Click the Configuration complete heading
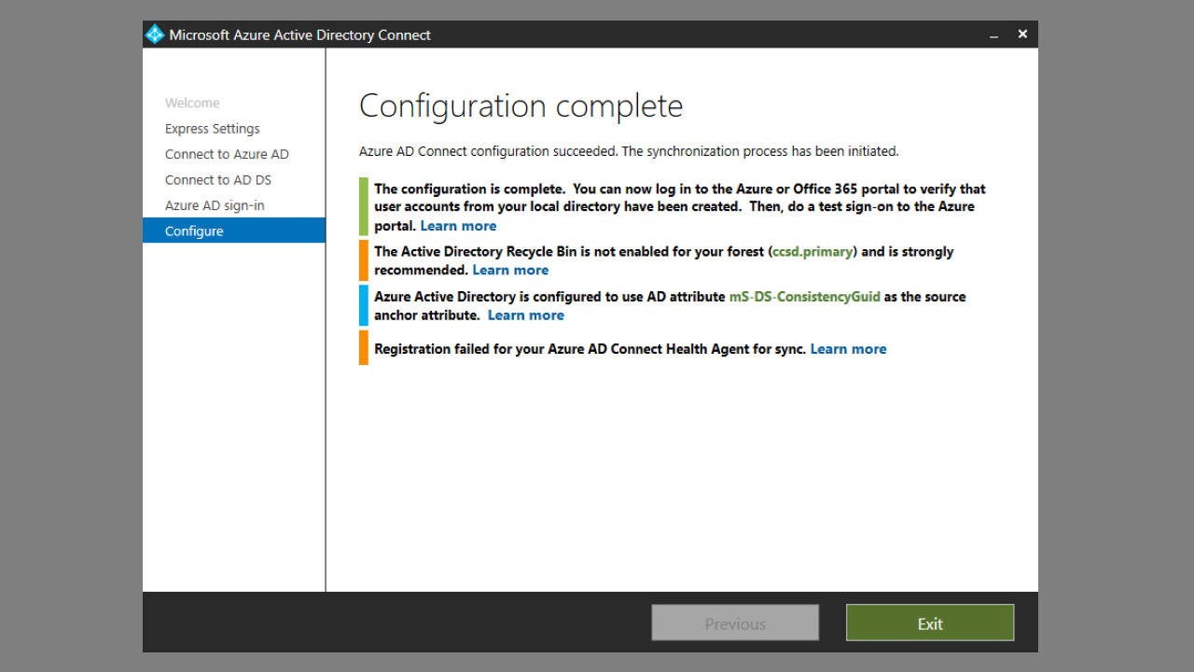 coord(521,105)
